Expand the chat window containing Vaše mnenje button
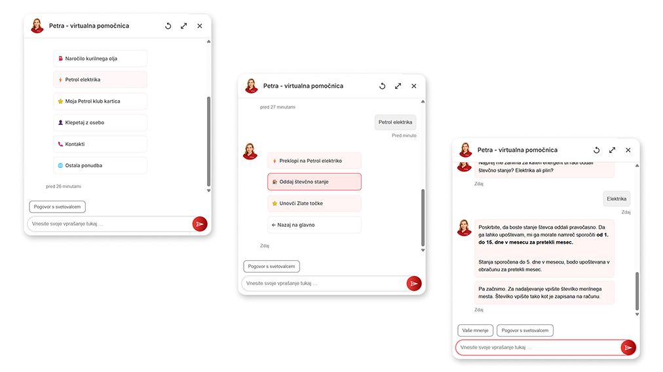Viewport: 663px width, 372px height. (x=612, y=150)
